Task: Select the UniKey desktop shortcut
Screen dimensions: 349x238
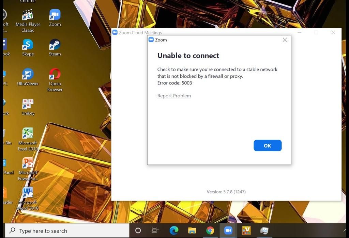Action: (x=28, y=107)
